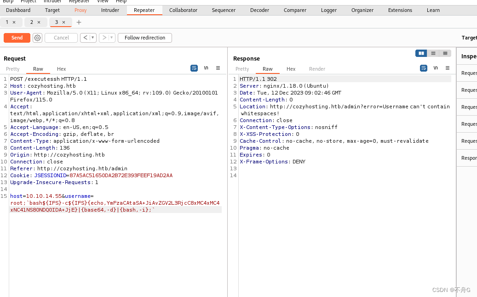Click the Repeater settings gear icon
The image size is (477, 297).
(37, 38)
